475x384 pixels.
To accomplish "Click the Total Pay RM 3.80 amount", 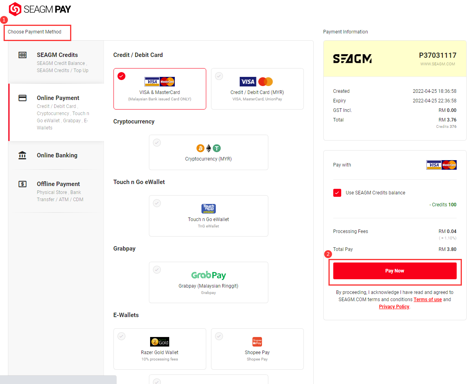I will coord(448,249).
